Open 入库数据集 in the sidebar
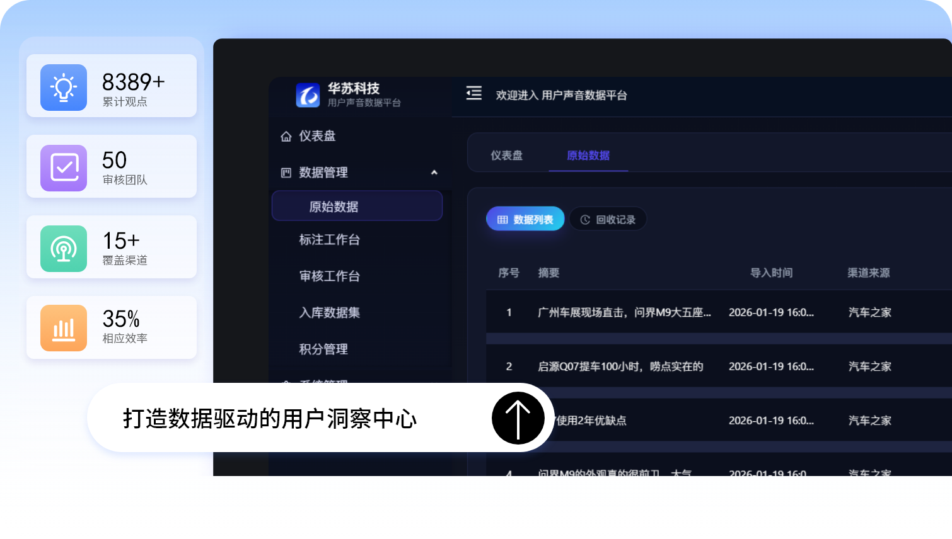This screenshot has width=952, height=539. pyautogui.click(x=330, y=313)
